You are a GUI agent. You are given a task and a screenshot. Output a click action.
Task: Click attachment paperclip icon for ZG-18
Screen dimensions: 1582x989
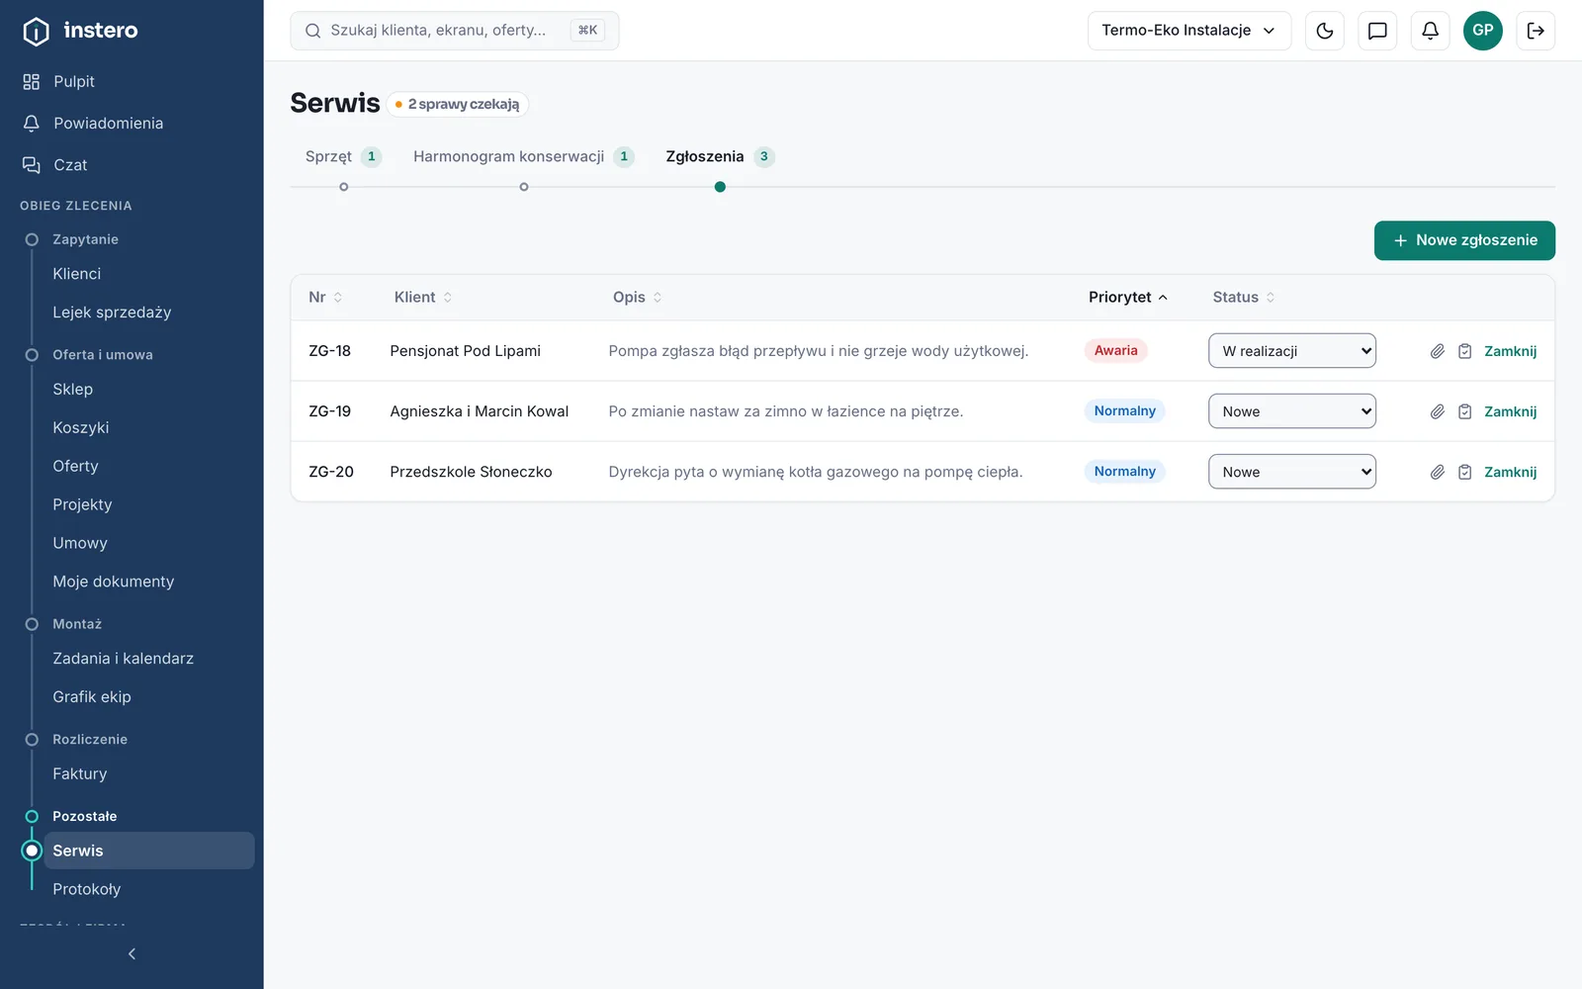(x=1438, y=351)
